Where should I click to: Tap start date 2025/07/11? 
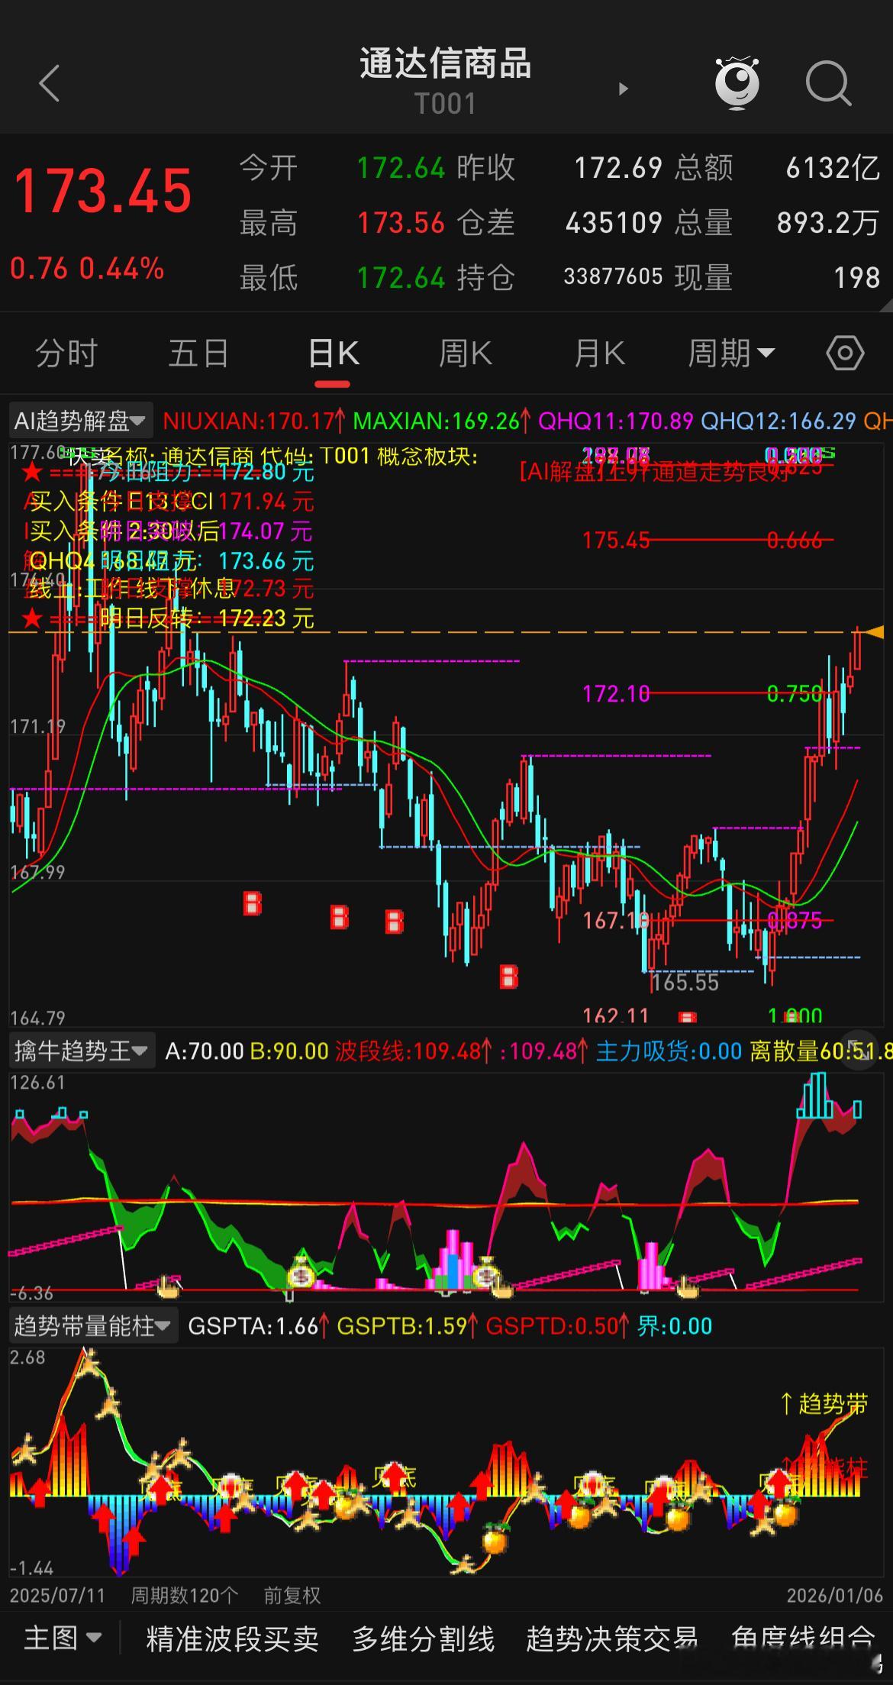pos(57,1595)
